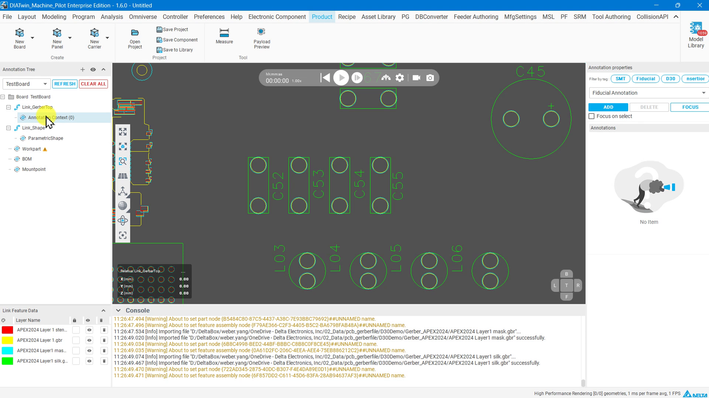This screenshot has width=709, height=398.
Task: Open the New Board dropdown arrow
Action: click(x=32, y=38)
